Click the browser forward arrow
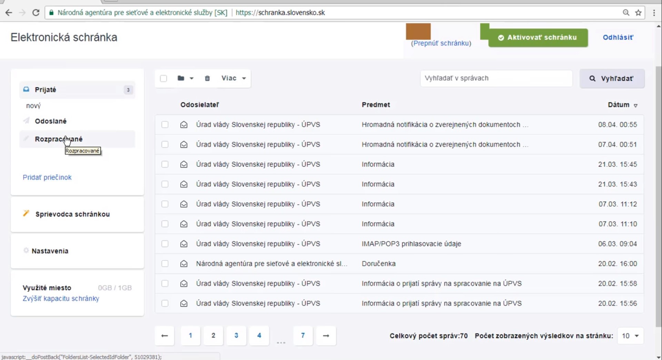Screen dimensions: 662x360 pos(22,13)
